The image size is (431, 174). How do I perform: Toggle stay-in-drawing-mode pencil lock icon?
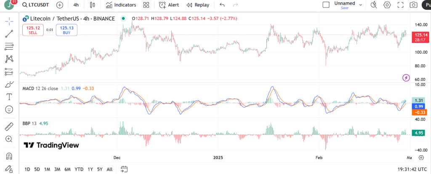click(x=9, y=169)
